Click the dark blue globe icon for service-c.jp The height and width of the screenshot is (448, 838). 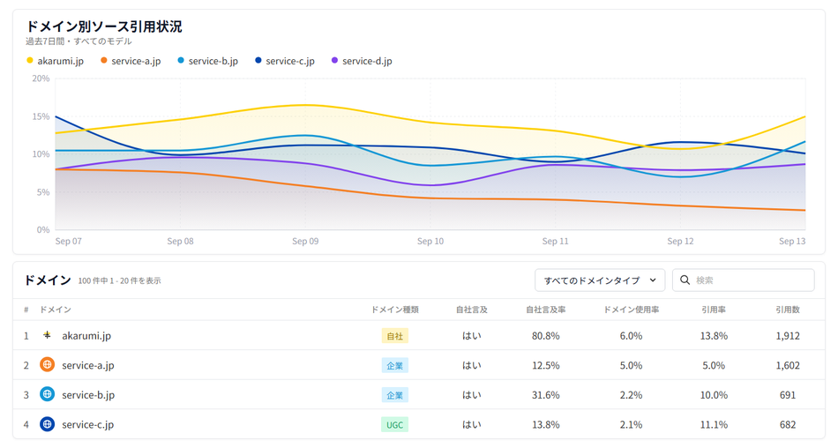[x=47, y=424]
